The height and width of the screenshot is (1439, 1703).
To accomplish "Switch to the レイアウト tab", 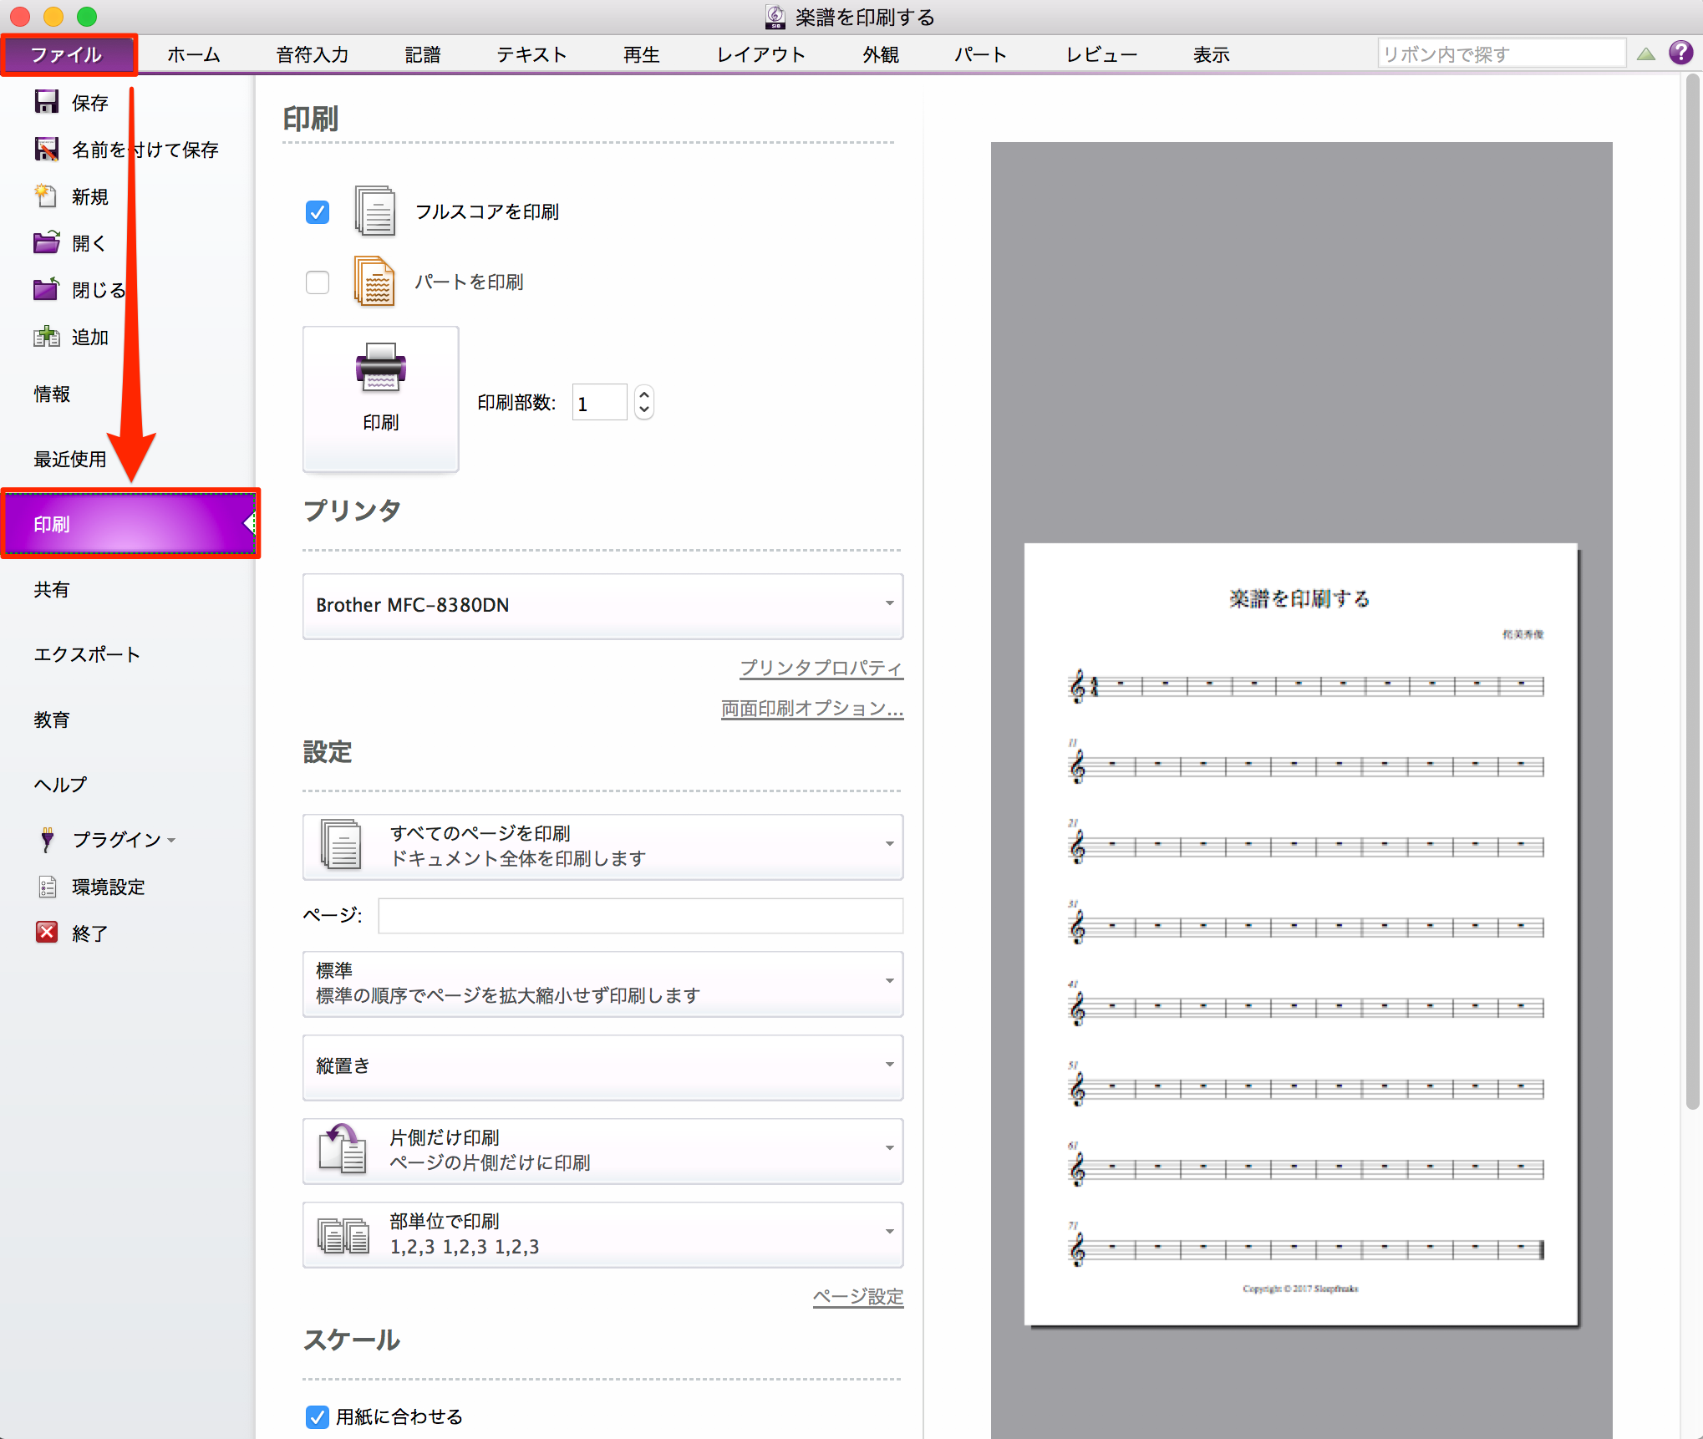I will [761, 54].
